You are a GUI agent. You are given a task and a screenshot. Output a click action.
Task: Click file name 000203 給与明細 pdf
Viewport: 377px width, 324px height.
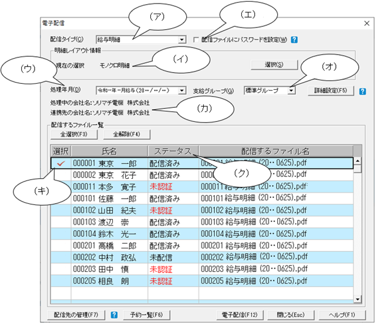254,269
